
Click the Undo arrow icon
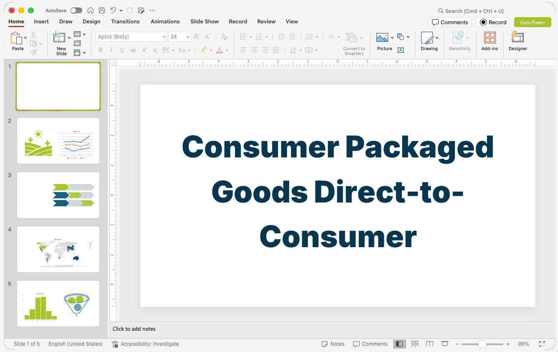113,10
